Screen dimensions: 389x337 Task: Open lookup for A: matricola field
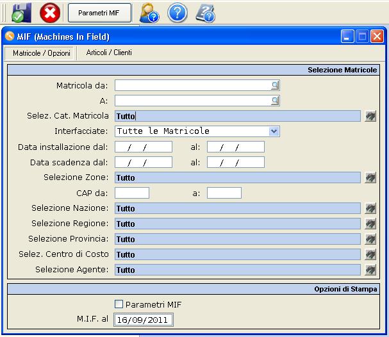pyautogui.click(x=275, y=101)
